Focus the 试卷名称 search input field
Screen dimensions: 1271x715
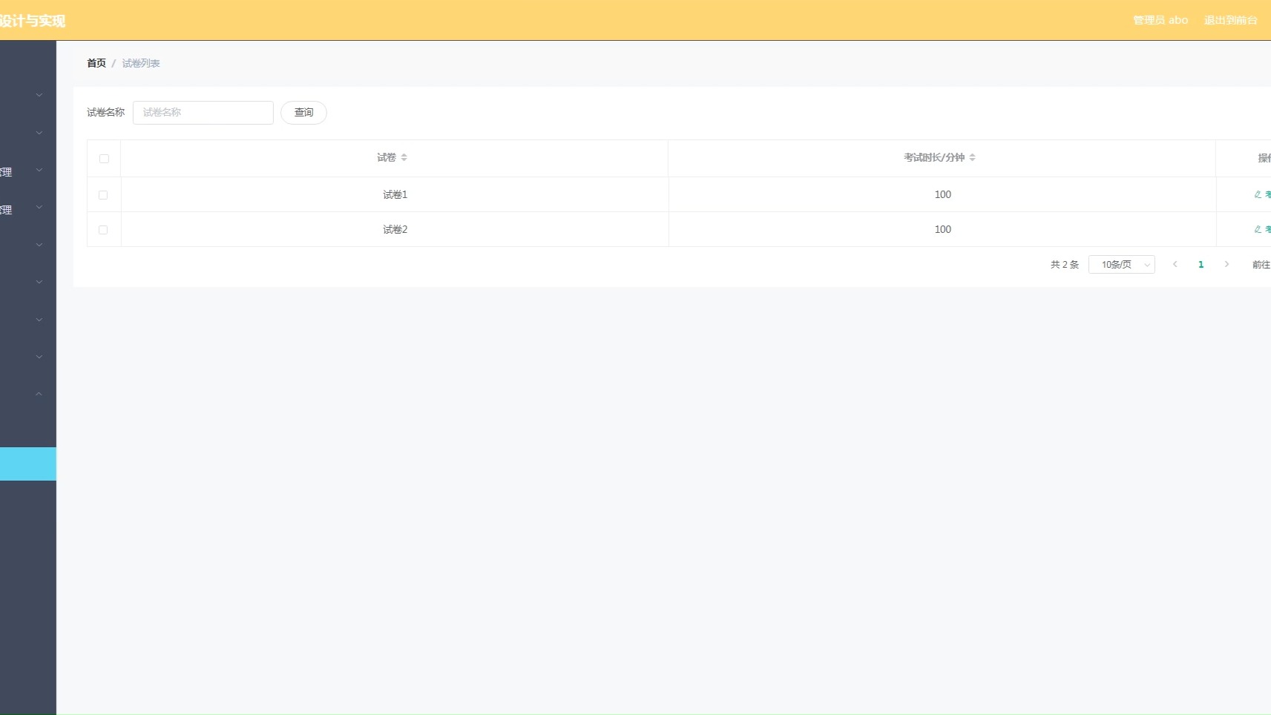(203, 113)
